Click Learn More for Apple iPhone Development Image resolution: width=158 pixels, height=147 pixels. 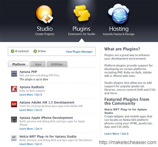(x=26, y=129)
